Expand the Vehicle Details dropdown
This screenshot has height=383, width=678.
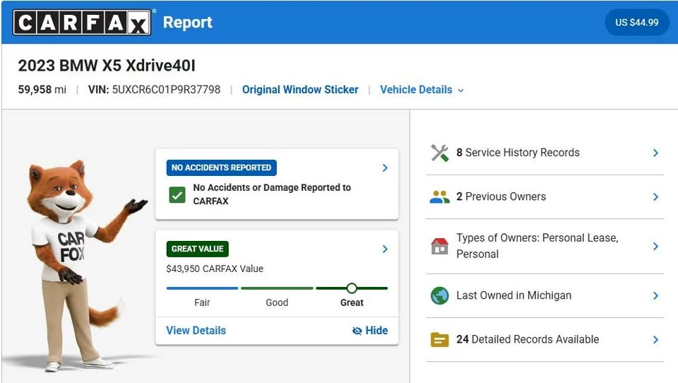(422, 90)
